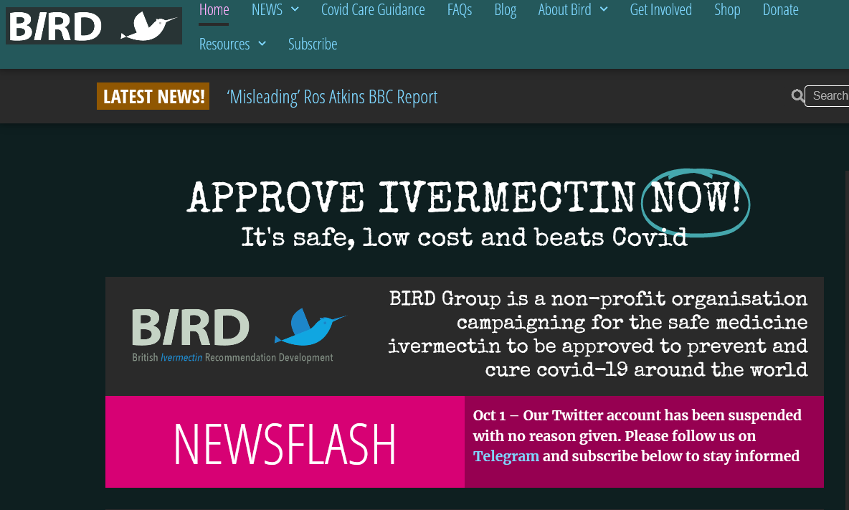Open Covid Care Guidance page
Viewport: 849px width, 510px height.
[x=373, y=10]
